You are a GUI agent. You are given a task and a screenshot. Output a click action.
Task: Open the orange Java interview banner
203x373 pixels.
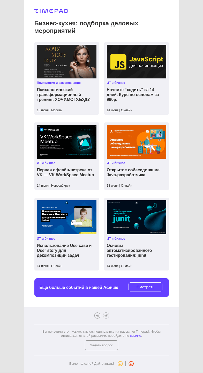[137, 142]
